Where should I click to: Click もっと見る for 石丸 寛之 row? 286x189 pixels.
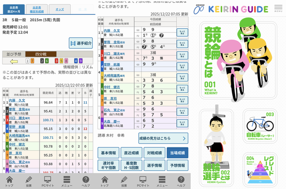tap(182, 112)
